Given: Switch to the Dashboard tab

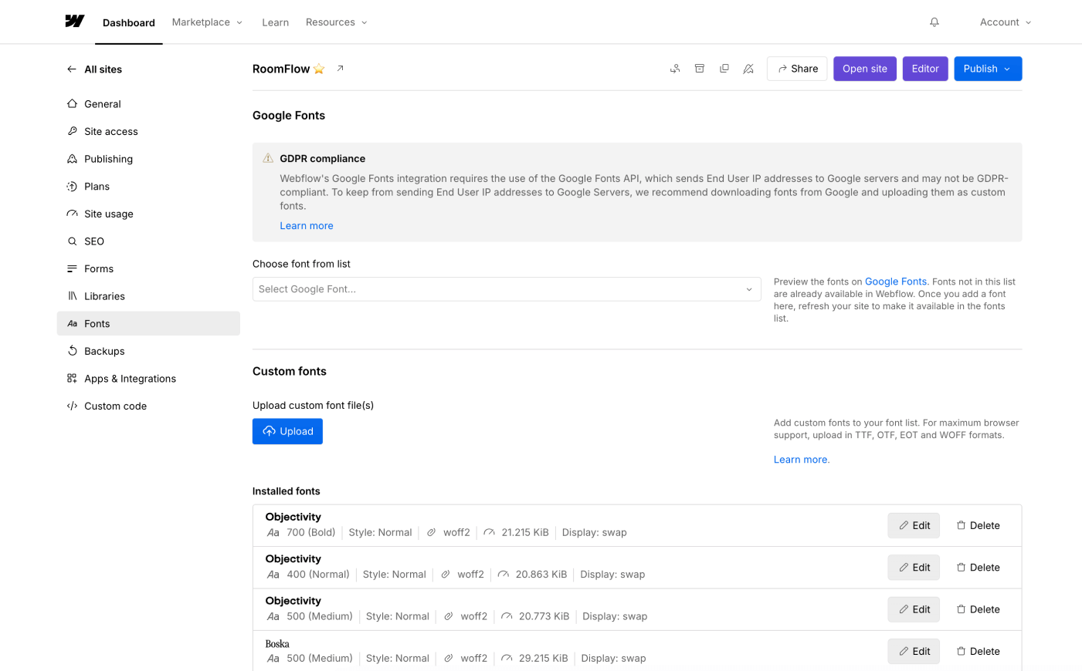Looking at the screenshot, I should point(128,22).
